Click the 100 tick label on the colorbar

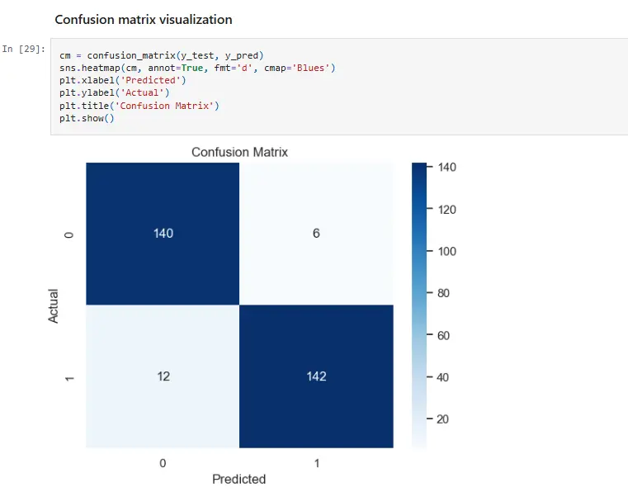446,251
